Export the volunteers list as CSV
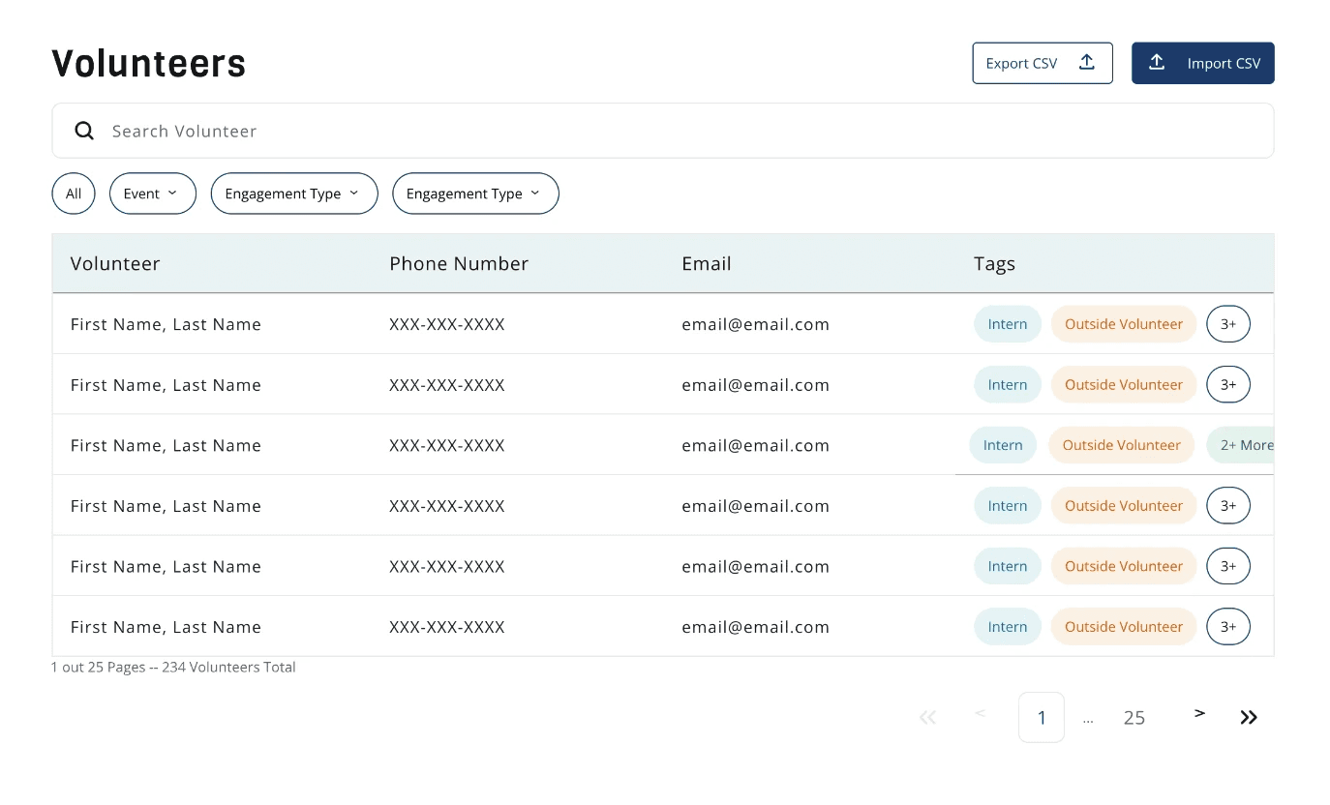The image size is (1330, 805). tap(1043, 63)
